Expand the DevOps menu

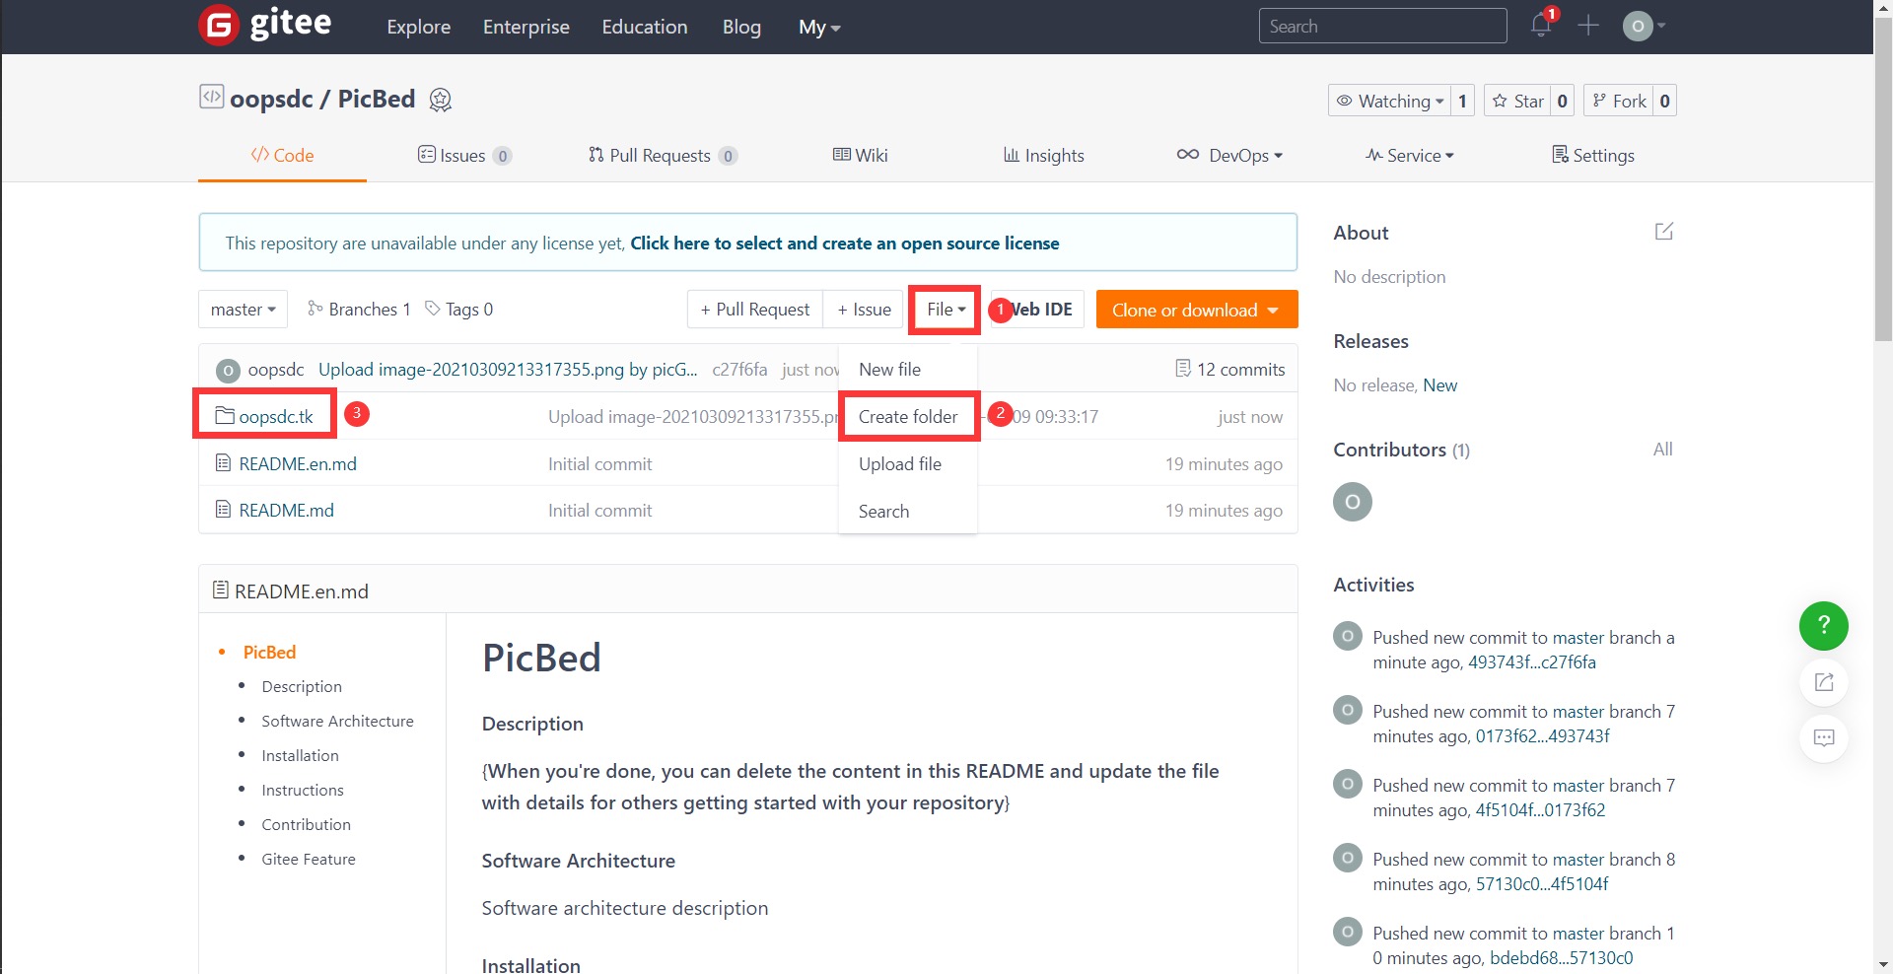[x=1229, y=155]
